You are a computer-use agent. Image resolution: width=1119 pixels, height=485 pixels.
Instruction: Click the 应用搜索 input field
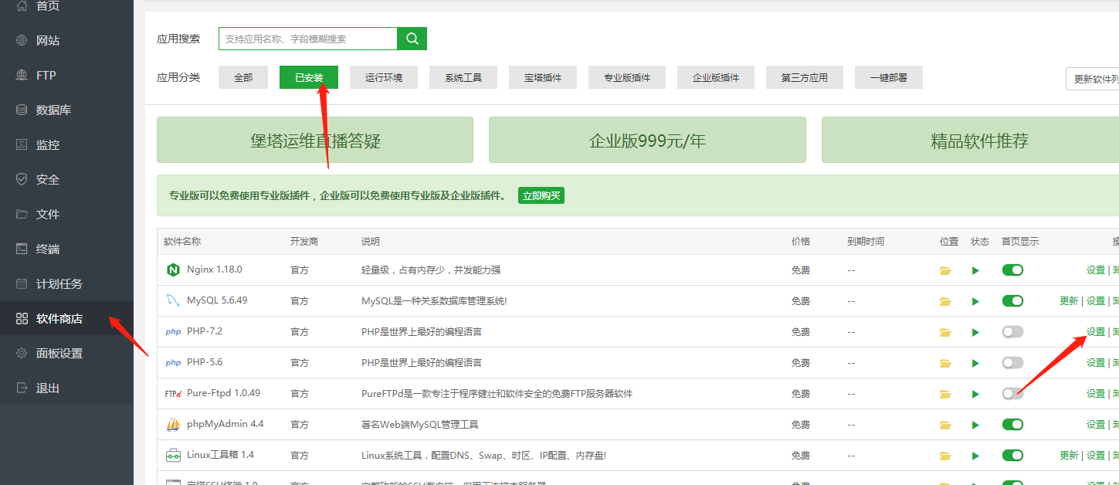308,39
